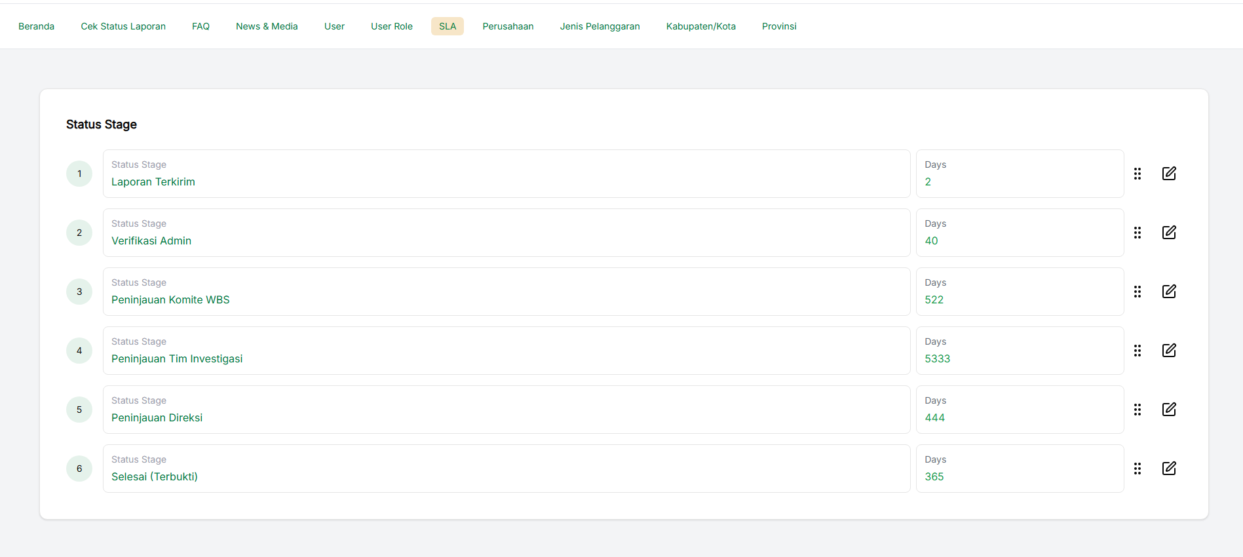Edit the Selesai (Terbukti) stage
The image size is (1243, 557).
pos(1168,469)
